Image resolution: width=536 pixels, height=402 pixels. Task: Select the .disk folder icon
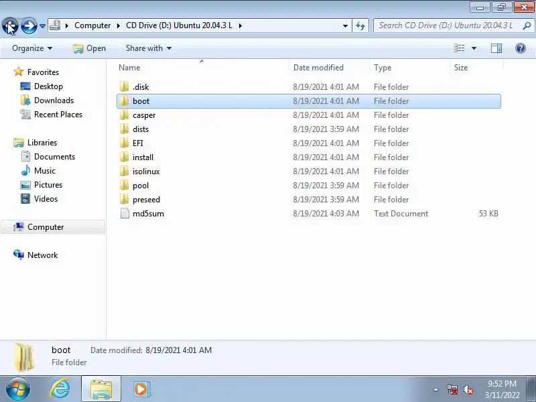[x=125, y=87]
